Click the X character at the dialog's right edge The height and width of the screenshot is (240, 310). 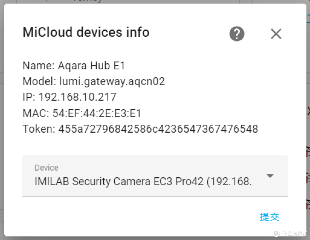[276, 34]
